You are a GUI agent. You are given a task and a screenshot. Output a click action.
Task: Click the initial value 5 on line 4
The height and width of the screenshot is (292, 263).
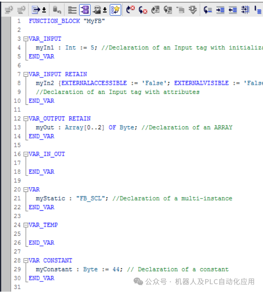pyautogui.click(x=92, y=48)
